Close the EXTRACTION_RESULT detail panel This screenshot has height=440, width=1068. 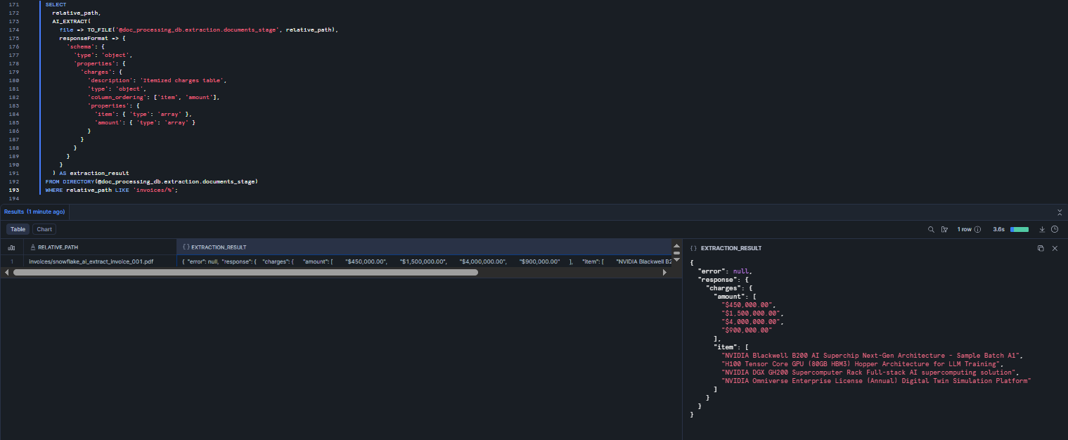1055,248
